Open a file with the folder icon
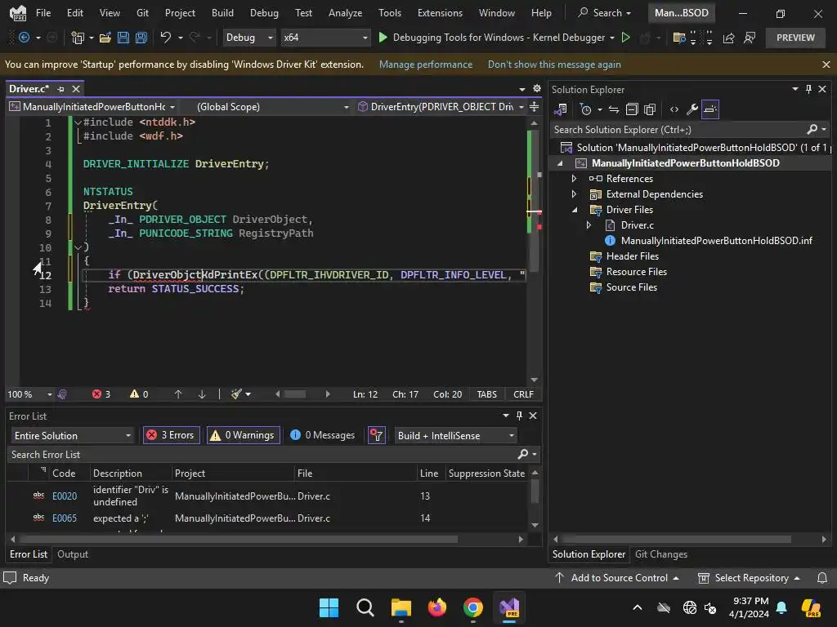837x627 pixels. pos(105,38)
